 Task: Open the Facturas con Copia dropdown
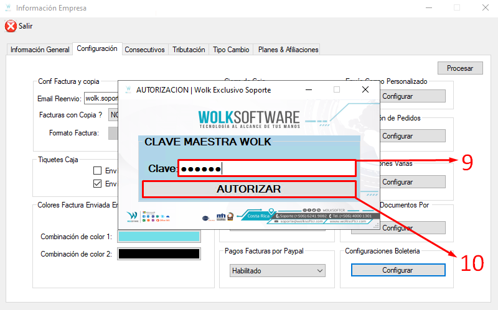coord(113,115)
